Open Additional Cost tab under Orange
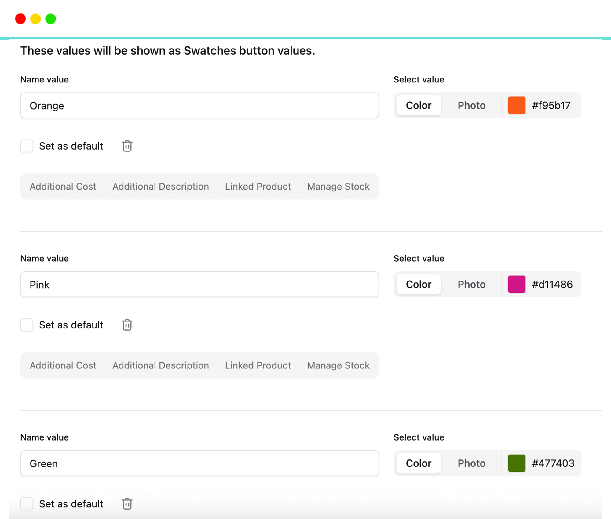This screenshot has height=519, width=611. [x=63, y=187]
